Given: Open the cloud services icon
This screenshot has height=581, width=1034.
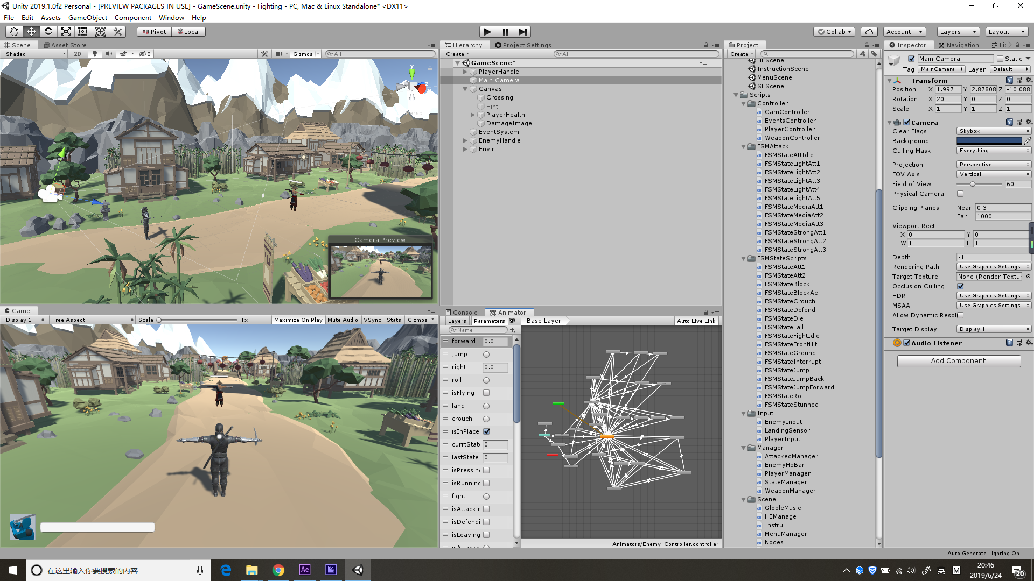Looking at the screenshot, I should tap(869, 32).
